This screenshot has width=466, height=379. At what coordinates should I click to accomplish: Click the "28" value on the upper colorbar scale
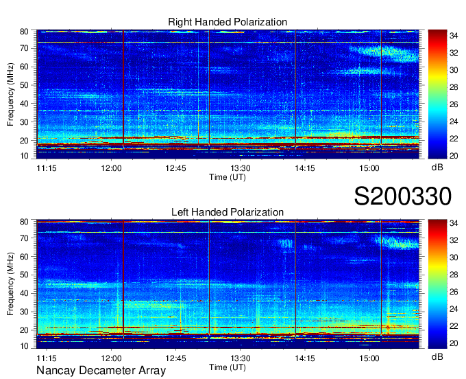click(454, 87)
